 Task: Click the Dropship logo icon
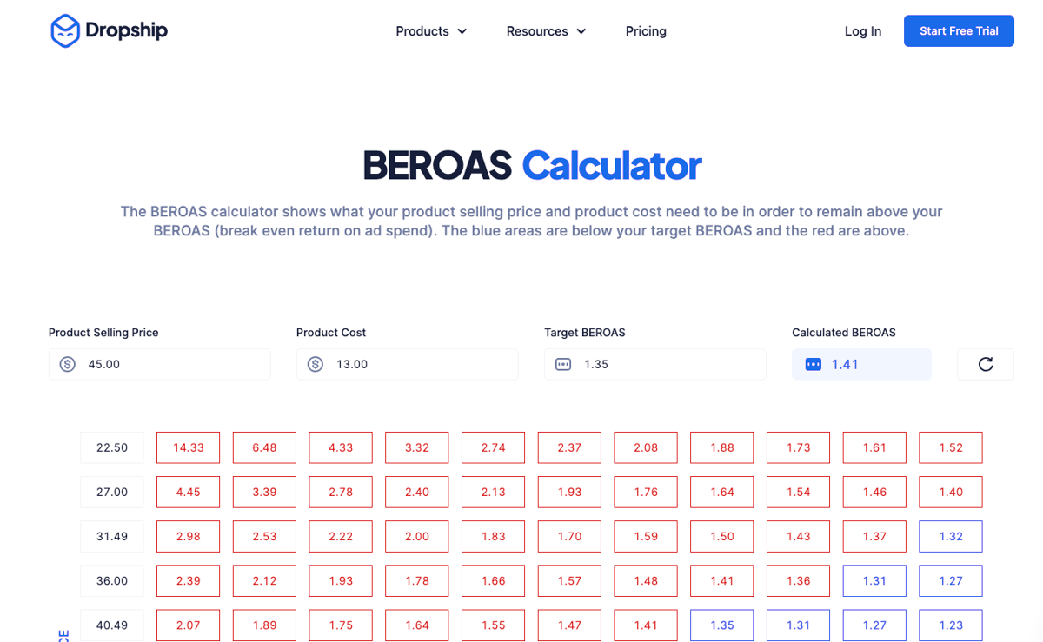pos(65,30)
